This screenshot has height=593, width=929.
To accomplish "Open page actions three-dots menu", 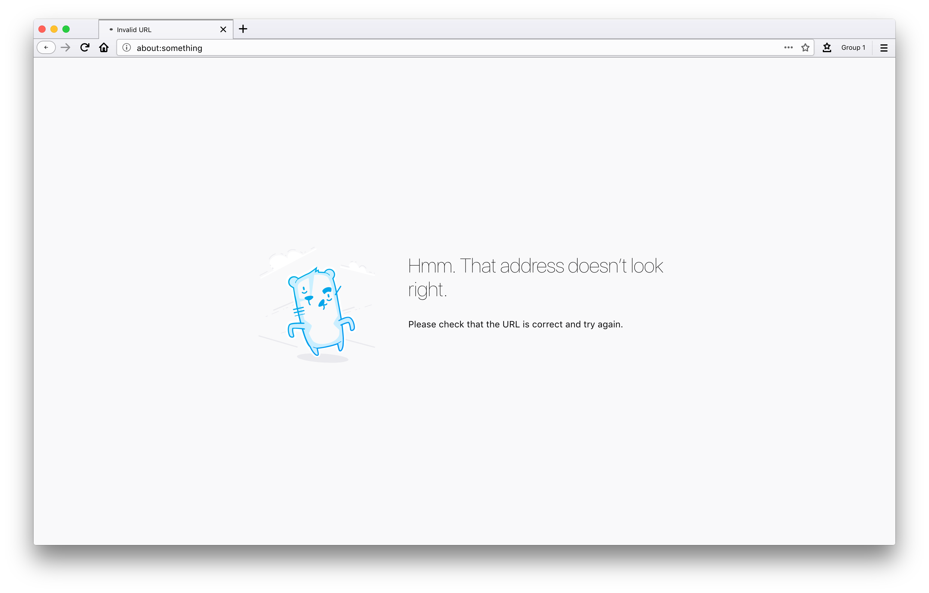I will (788, 48).
